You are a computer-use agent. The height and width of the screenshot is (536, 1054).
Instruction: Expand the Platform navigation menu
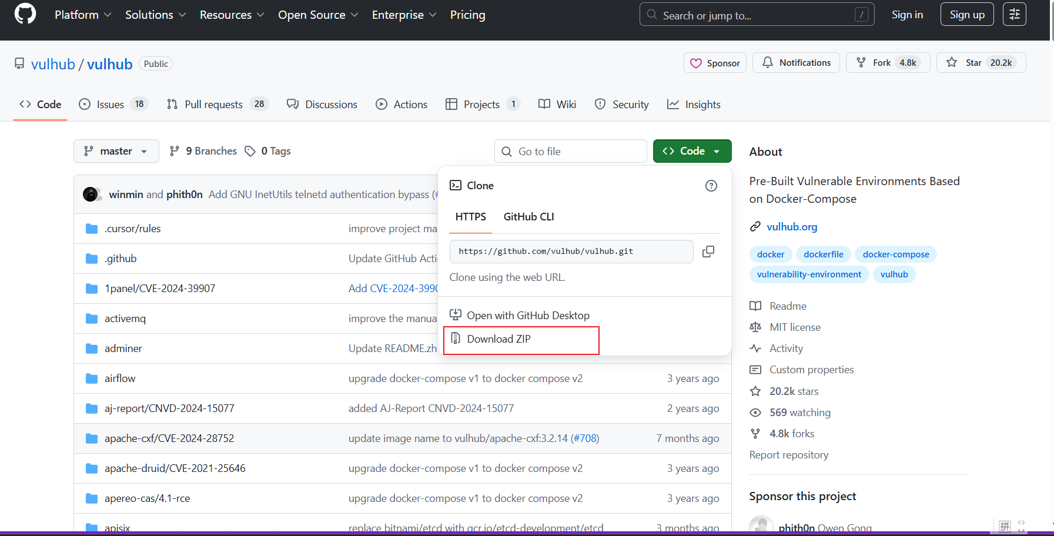pos(83,15)
